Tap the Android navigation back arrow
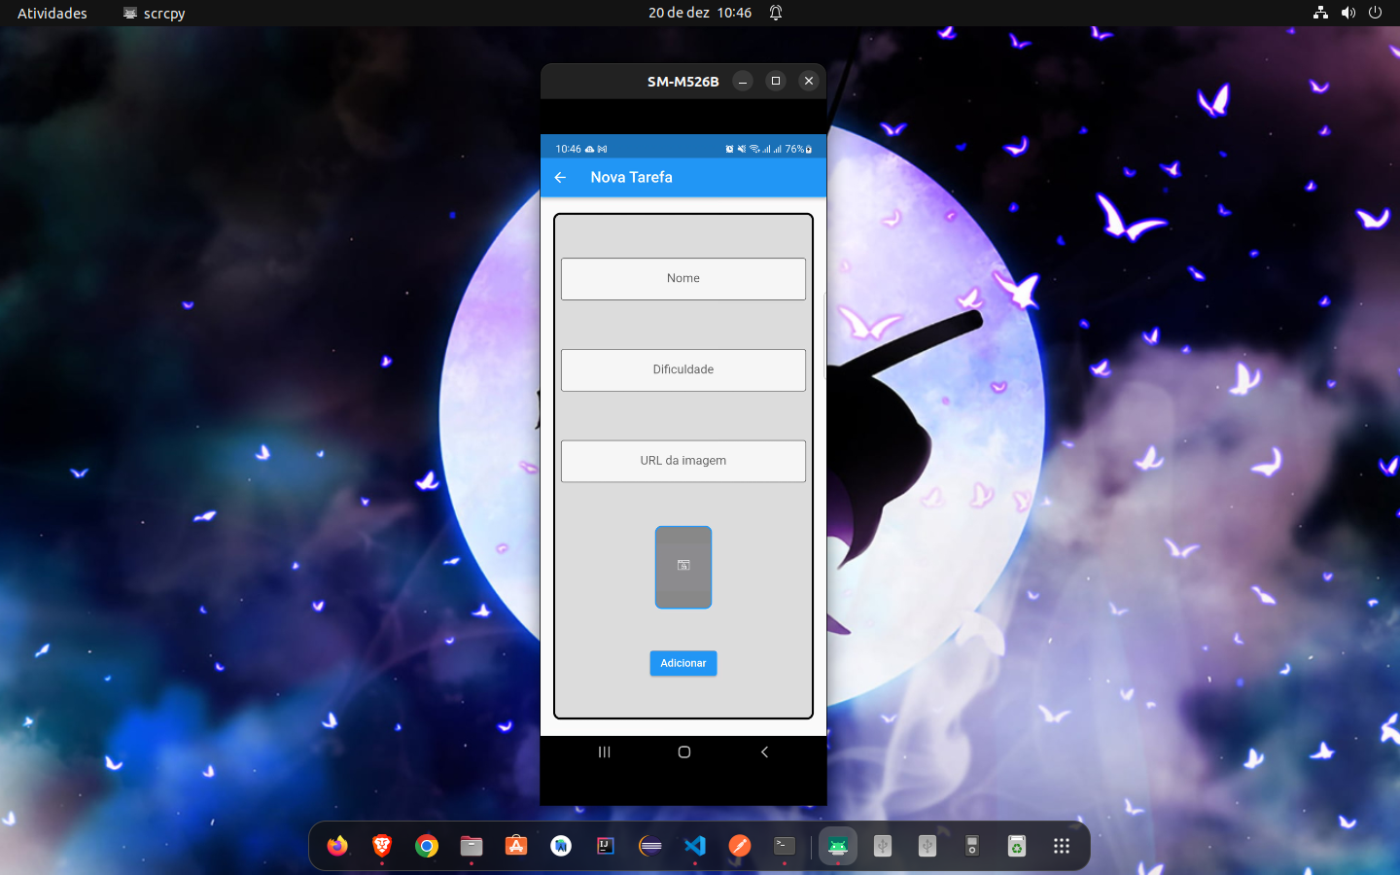 (764, 752)
